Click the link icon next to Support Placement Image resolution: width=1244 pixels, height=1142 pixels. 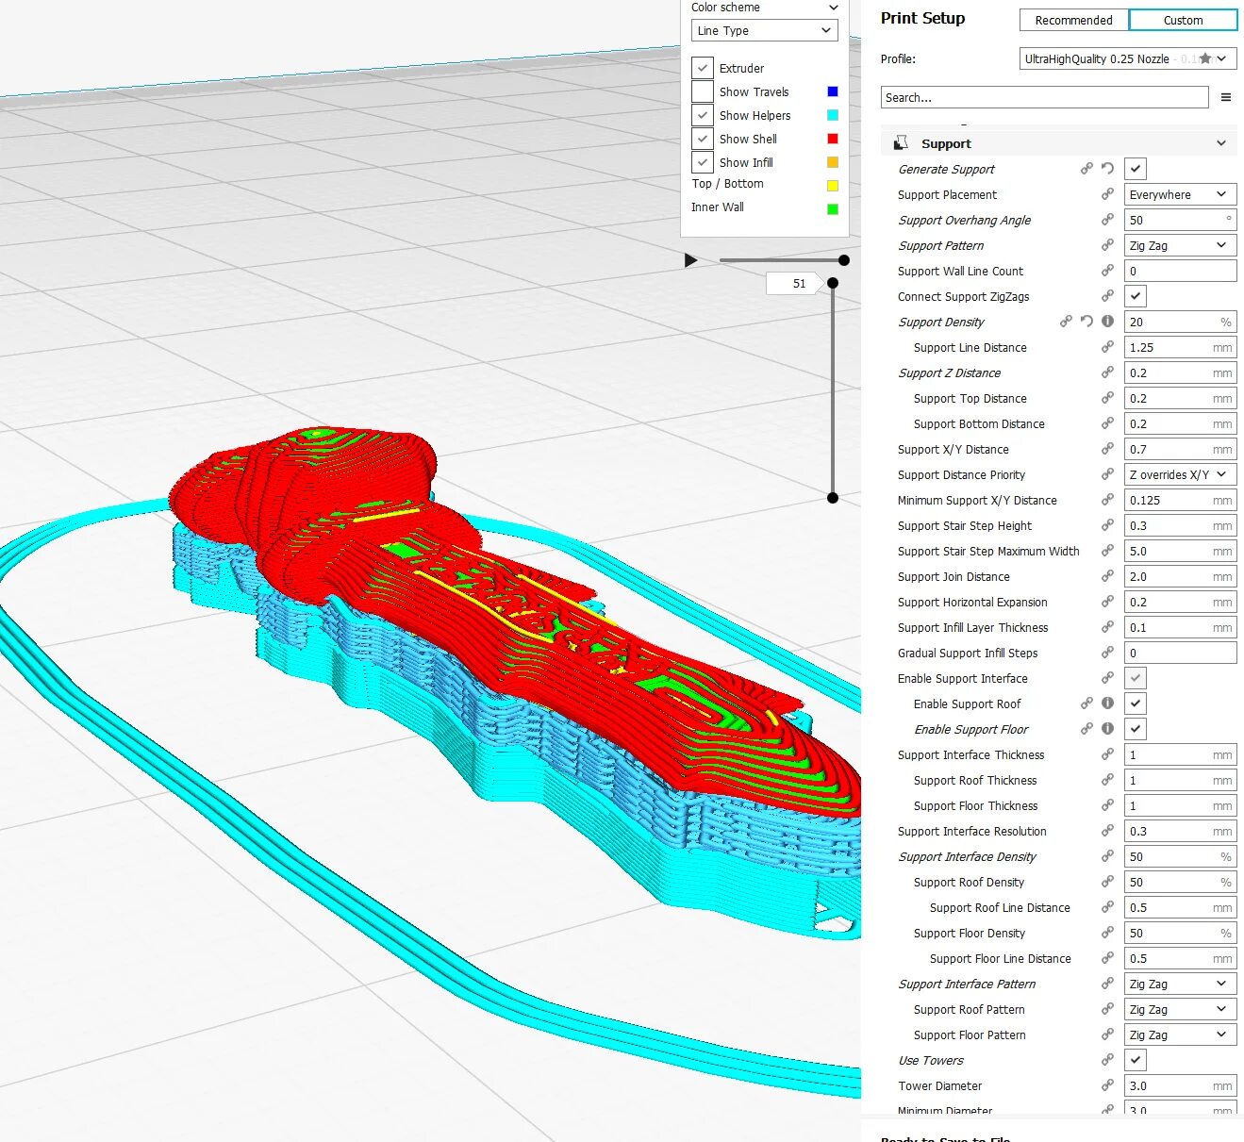coord(1107,194)
